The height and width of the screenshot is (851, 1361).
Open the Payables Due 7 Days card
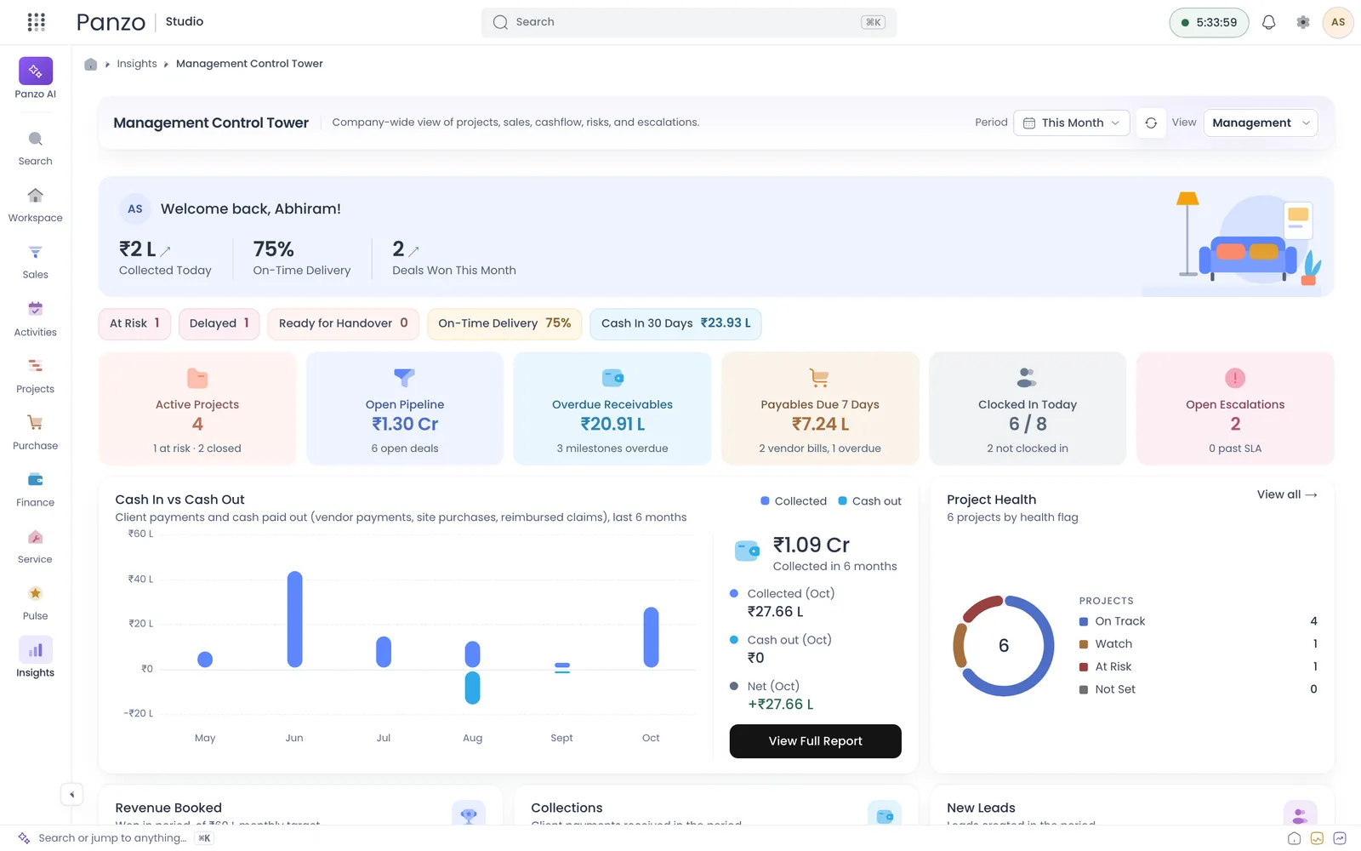pos(820,408)
